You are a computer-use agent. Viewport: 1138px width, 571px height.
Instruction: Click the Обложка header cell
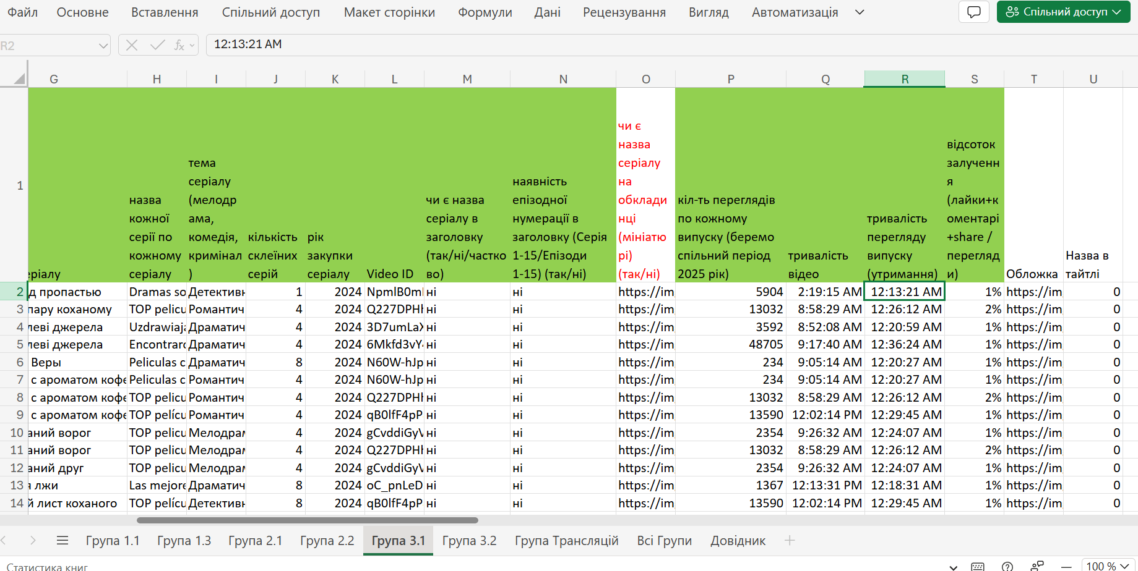click(x=1033, y=185)
